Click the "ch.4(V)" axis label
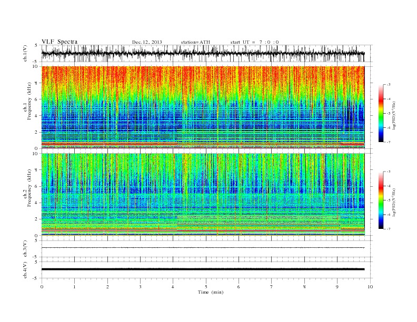The image size is (417, 322). point(25,270)
